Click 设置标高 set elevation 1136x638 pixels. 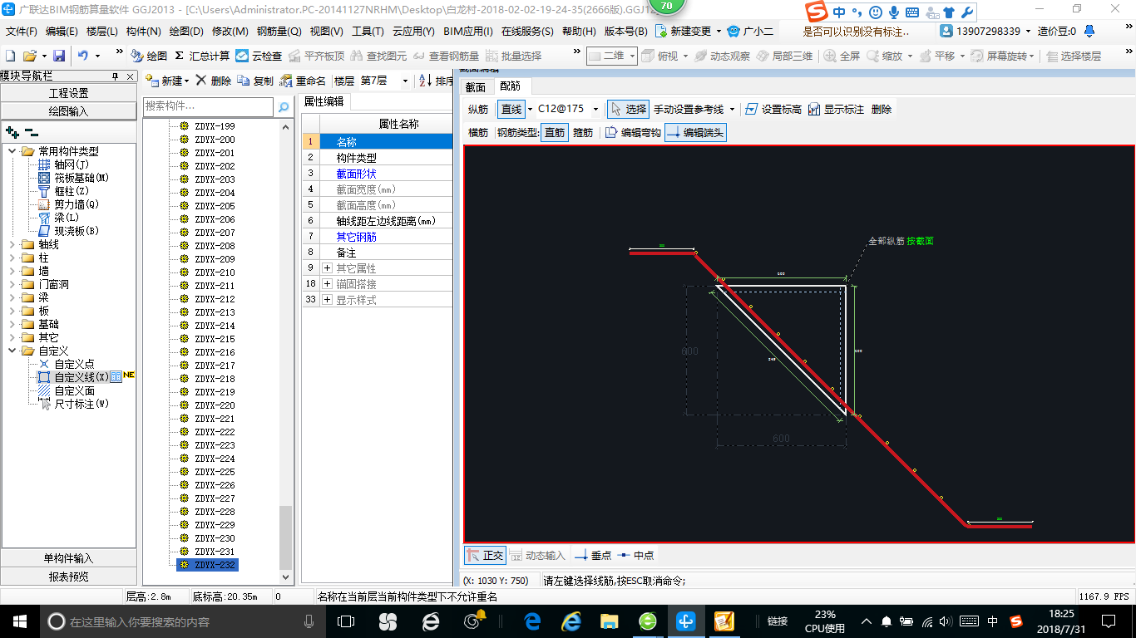(x=773, y=109)
